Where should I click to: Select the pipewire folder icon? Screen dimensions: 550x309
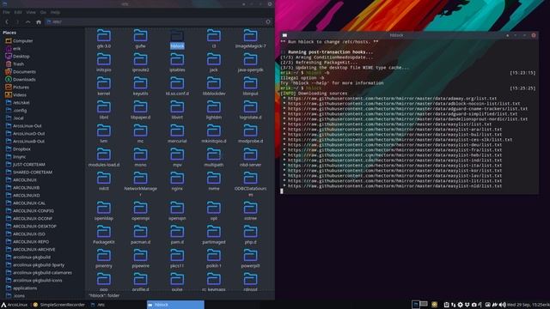click(x=140, y=256)
